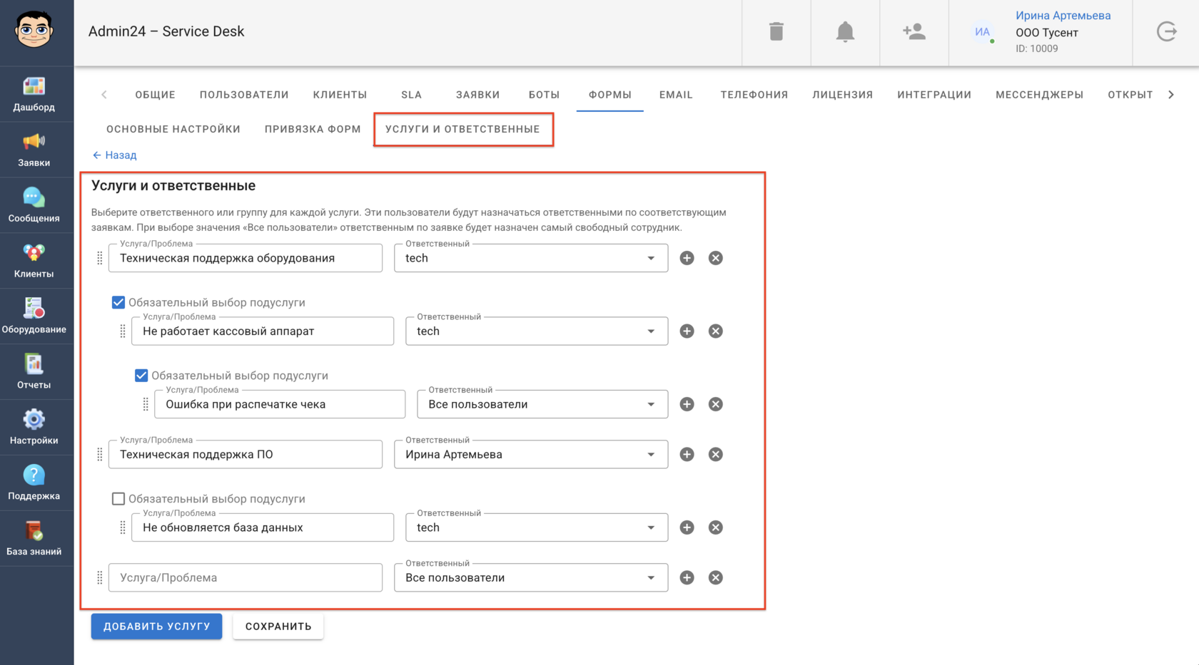This screenshot has height=665, width=1199.
Task: Click the ИА user avatar
Action: tap(983, 32)
